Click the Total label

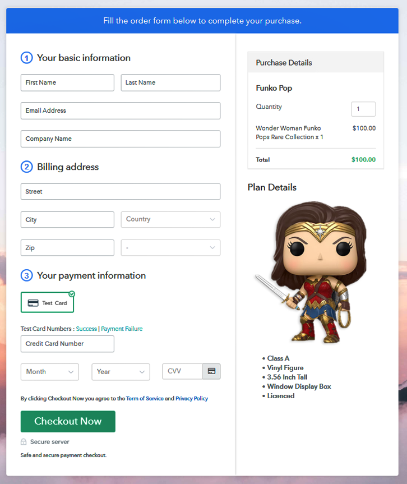[262, 160]
